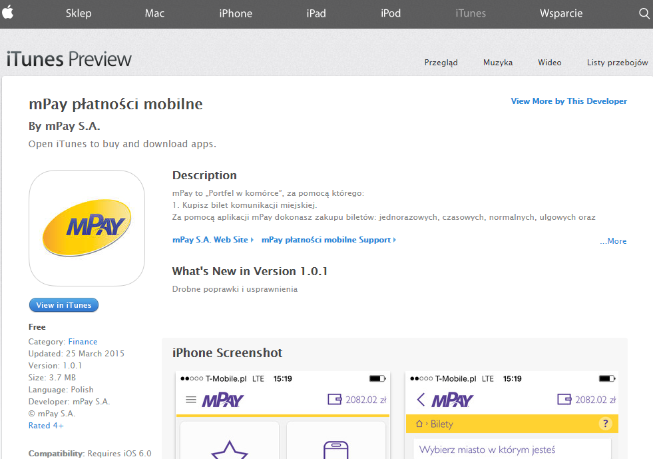This screenshot has width=653, height=459.
Task: Open iTunes in the top navigation
Action: (x=471, y=13)
